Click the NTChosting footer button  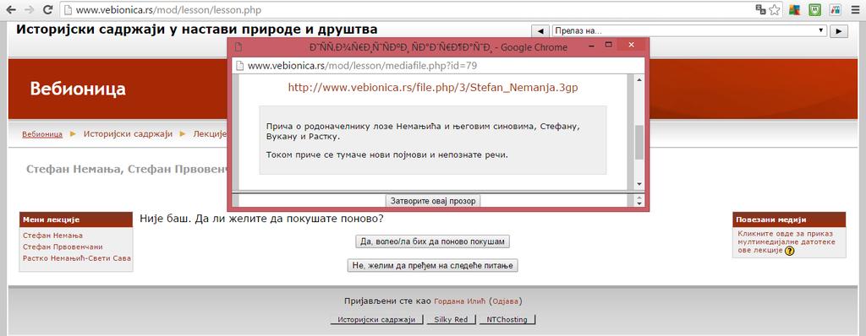[x=507, y=319]
